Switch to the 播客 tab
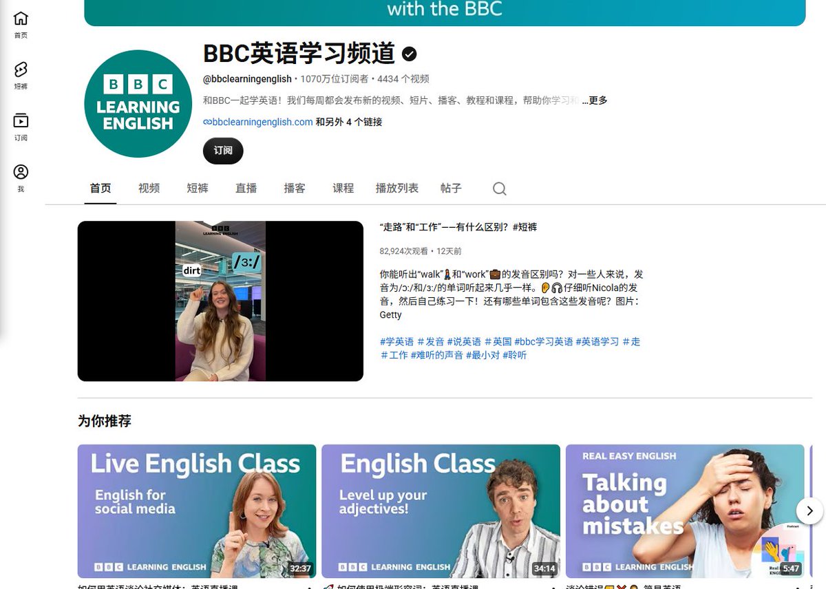The height and width of the screenshot is (589, 826). click(295, 188)
